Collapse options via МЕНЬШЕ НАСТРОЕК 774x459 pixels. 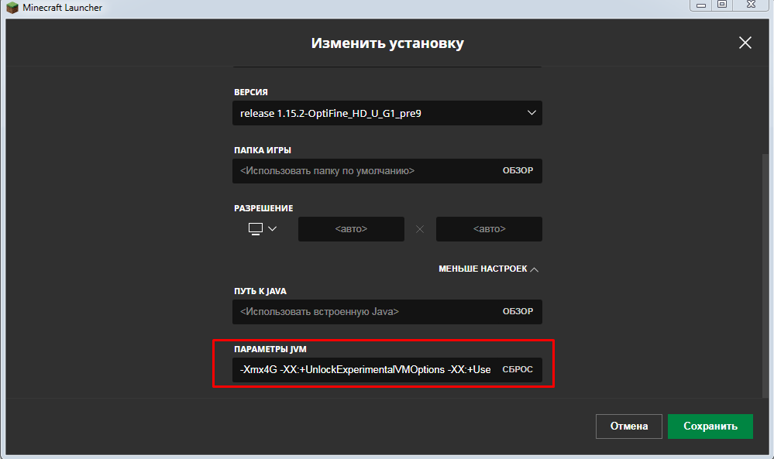(x=488, y=269)
